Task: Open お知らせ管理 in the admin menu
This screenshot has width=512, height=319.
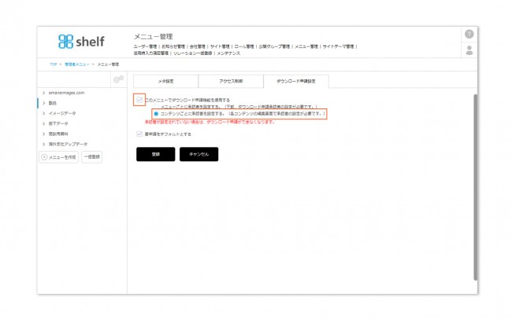Action: coord(173,46)
